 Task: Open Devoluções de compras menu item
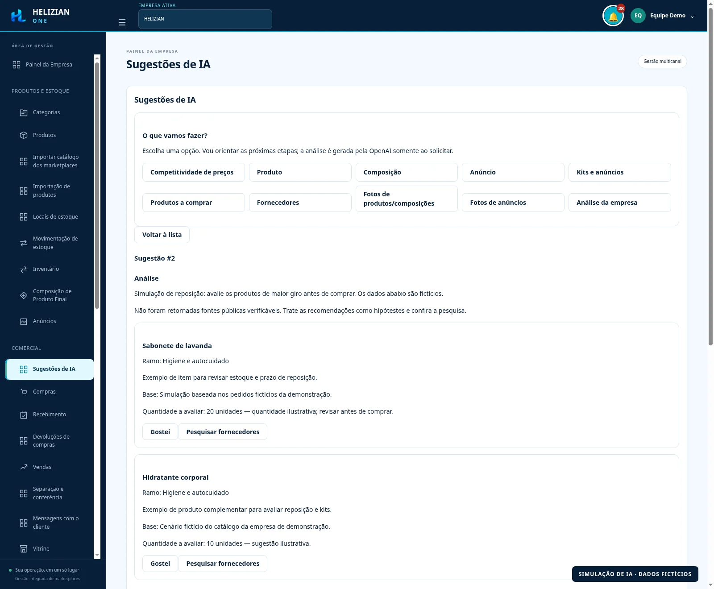point(50,441)
